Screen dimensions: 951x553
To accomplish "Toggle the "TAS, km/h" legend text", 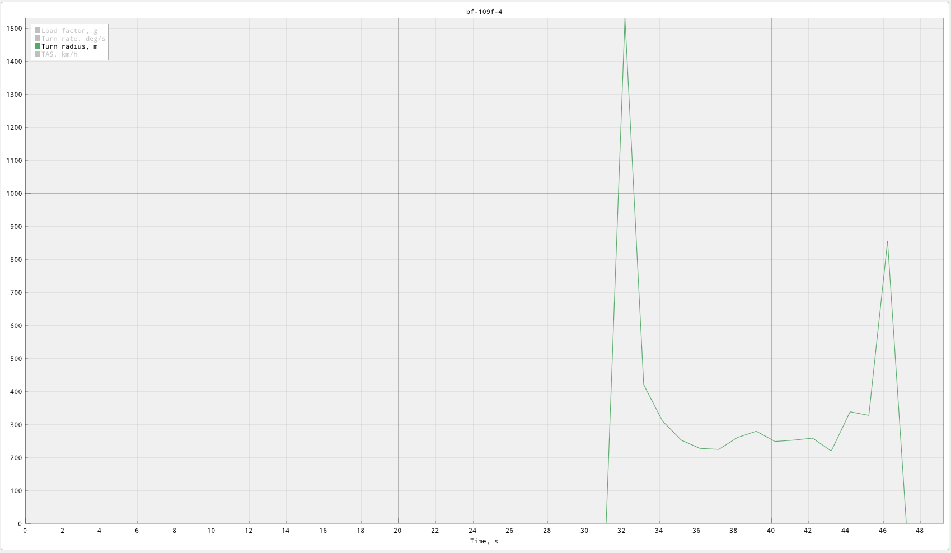I will [59, 54].
